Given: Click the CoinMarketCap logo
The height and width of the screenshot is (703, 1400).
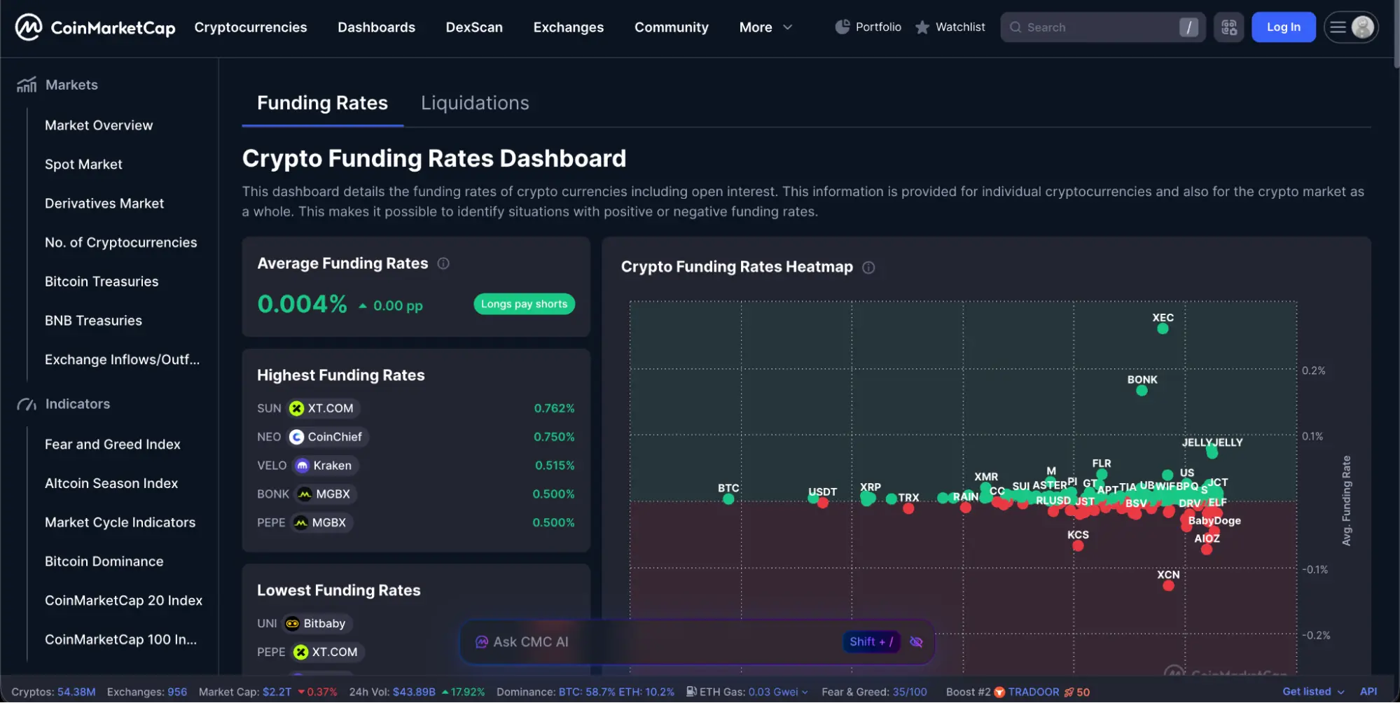Looking at the screenshot, I should 95,27.
